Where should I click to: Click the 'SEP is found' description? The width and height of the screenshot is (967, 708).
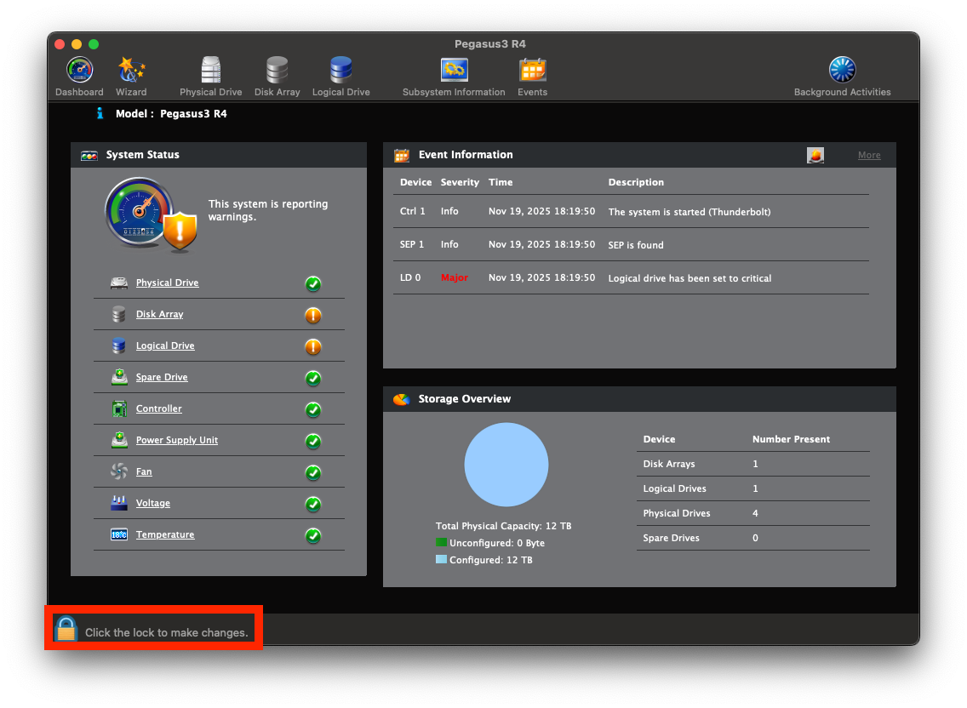635,245
